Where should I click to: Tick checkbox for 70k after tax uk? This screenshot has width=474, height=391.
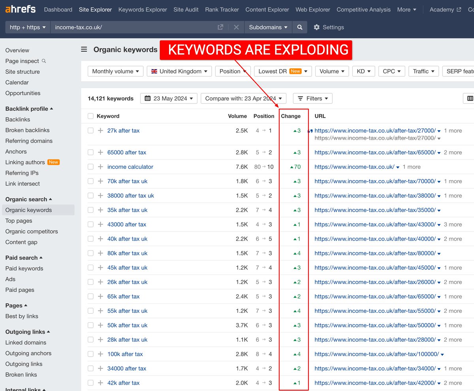coord(90,181)
